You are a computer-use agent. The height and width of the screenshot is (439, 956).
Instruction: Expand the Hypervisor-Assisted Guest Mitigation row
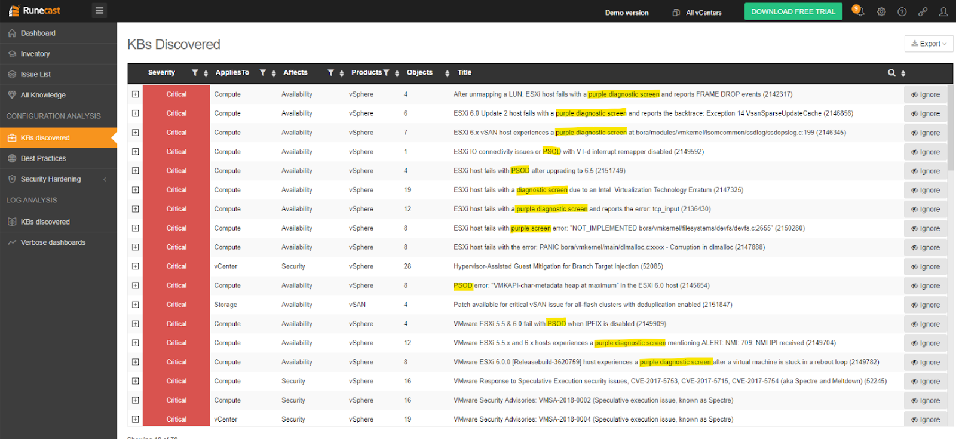coord(136,266)
